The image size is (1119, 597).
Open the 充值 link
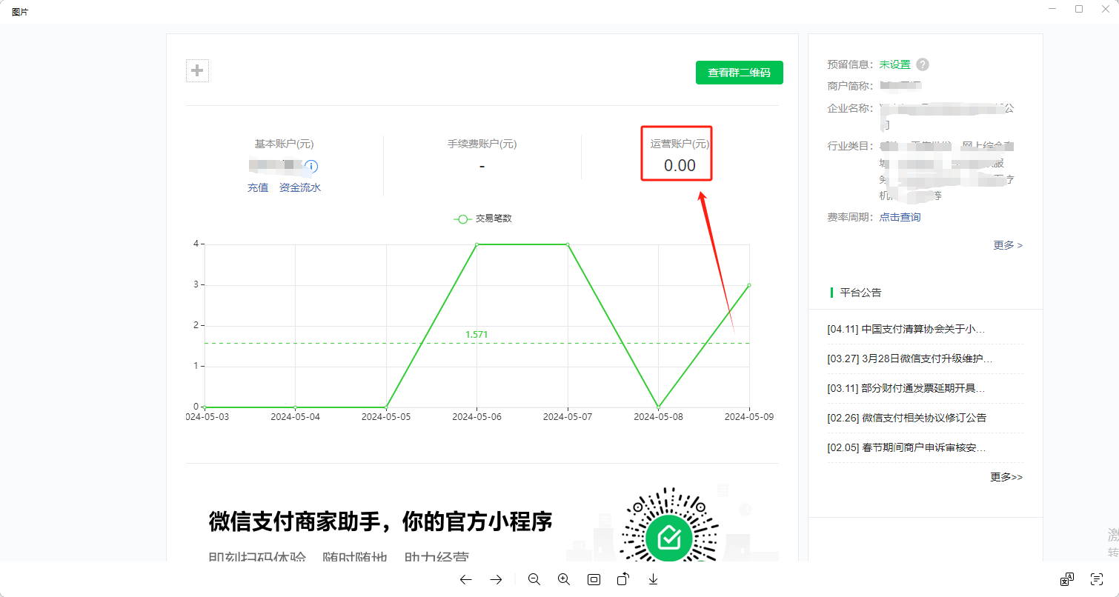(x=258, y=188)
